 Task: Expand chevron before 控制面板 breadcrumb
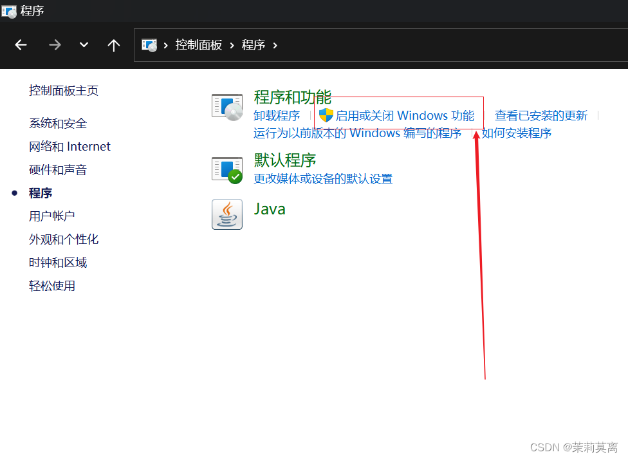[166, 45]
